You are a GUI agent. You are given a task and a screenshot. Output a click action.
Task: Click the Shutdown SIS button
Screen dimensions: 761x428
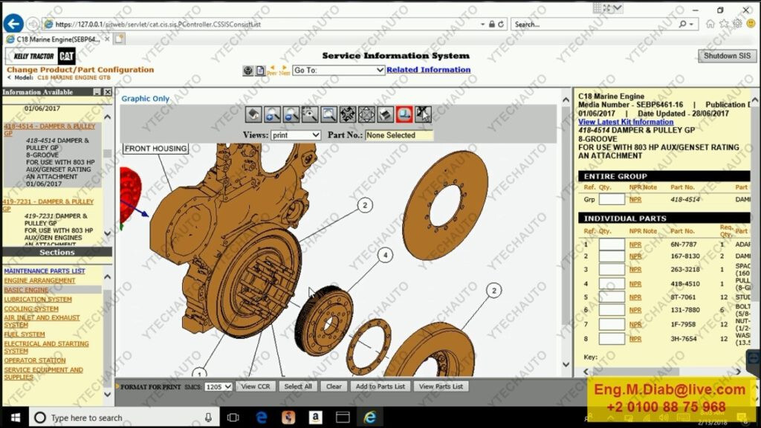click(727, 56)
